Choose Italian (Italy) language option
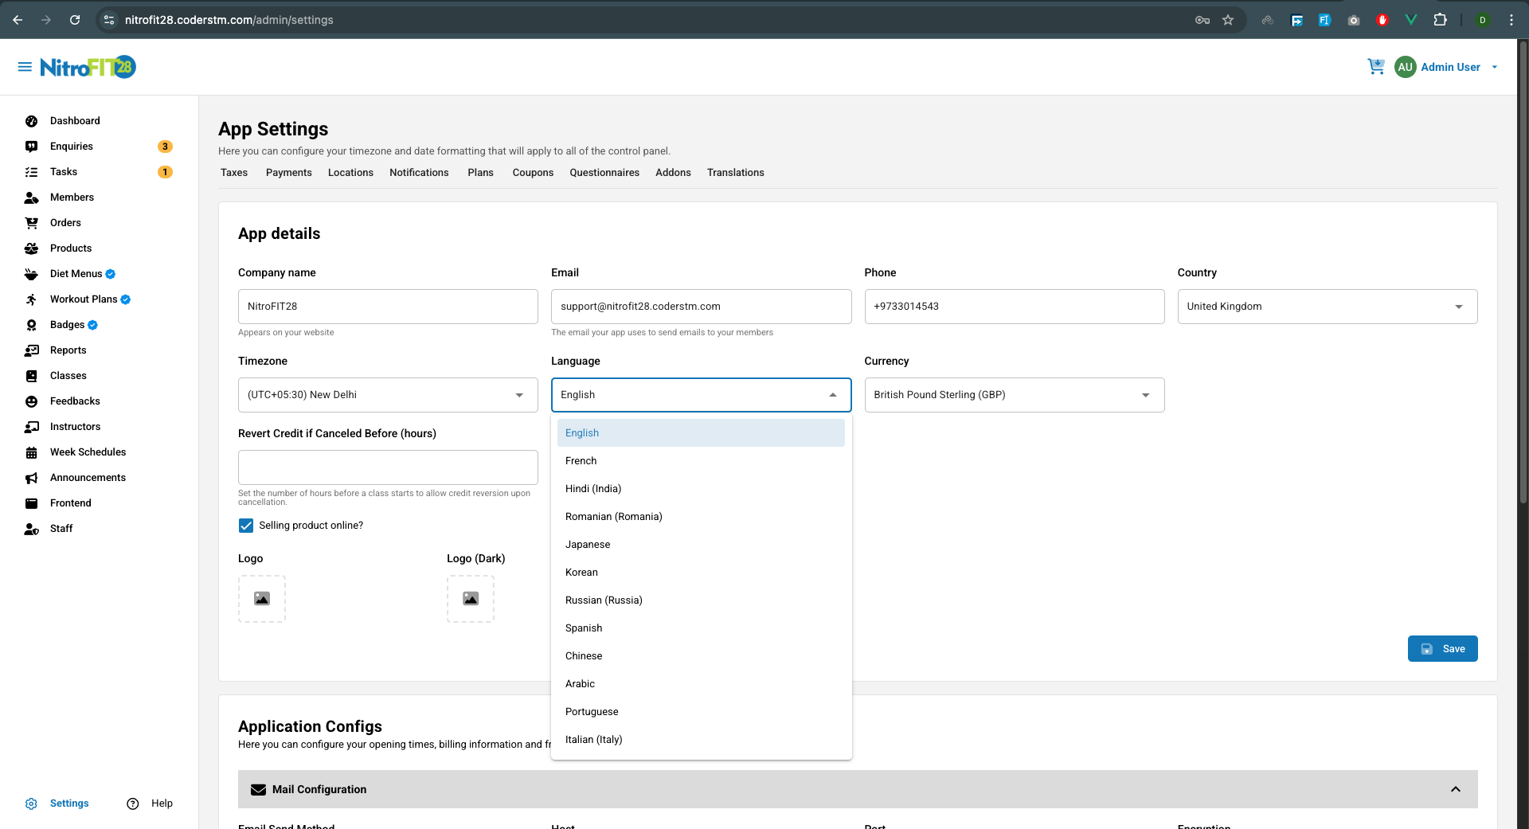The width and height of the screenshot is (1529, 829). click(x=701, y=740)
